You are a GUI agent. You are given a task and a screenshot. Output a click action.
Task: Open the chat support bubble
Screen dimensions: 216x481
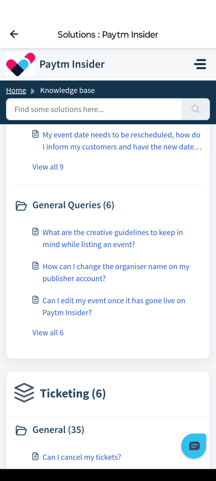click(194, 446)
